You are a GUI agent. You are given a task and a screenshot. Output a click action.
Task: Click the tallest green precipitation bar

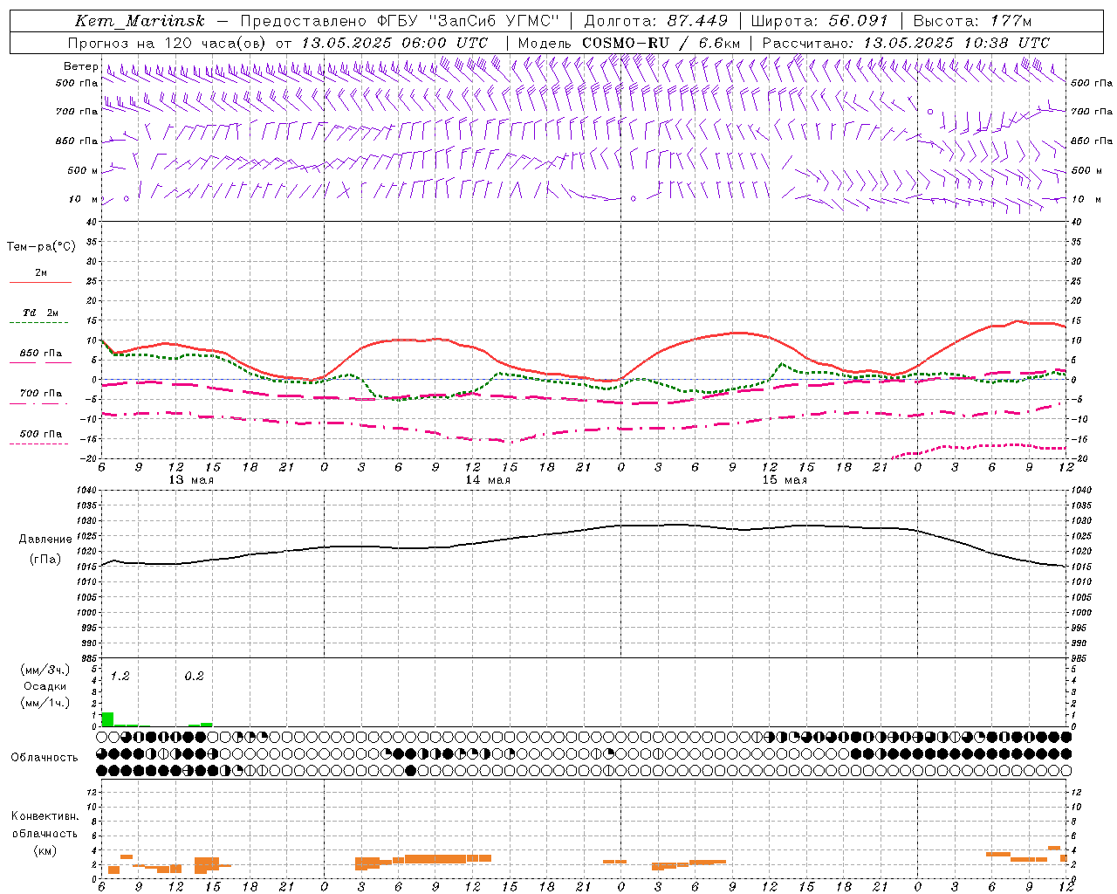(107, 719)
